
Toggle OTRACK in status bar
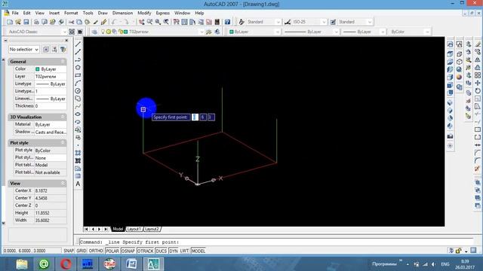[146, 251]
